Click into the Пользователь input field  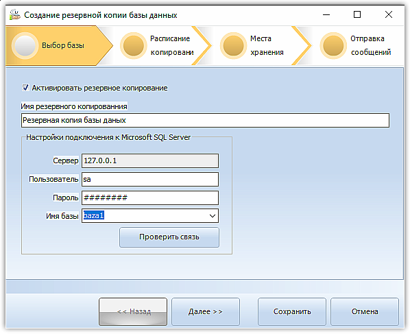point(150,179)
